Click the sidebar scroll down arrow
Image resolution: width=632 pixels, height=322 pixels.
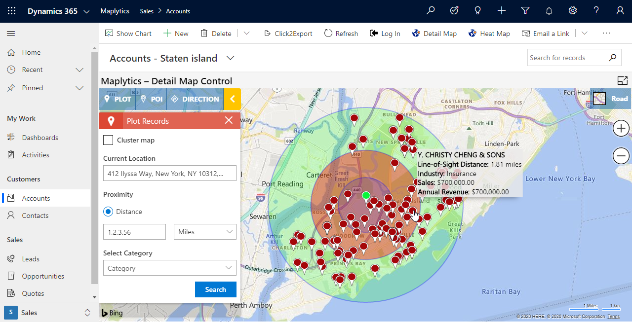tap(94, 297)
